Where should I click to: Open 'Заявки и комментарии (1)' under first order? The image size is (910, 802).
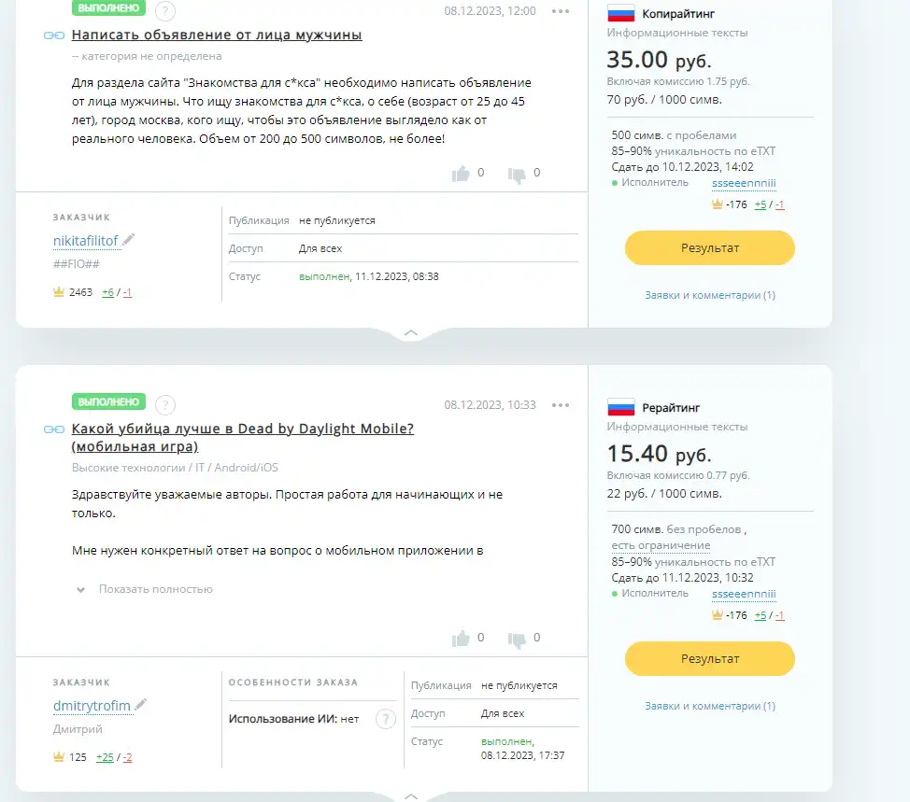[710, 295]
